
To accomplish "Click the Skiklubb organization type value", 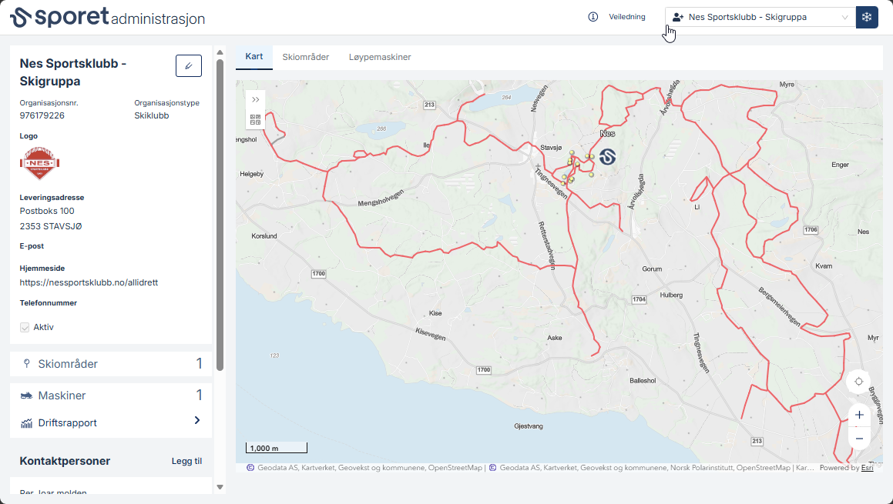I will tap(152, 115).
